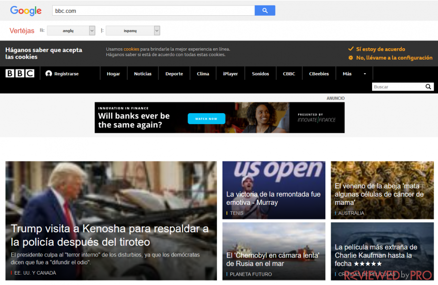Go to the Deporte section
This screenshot has height=285, width=438.
click(174, 74)
